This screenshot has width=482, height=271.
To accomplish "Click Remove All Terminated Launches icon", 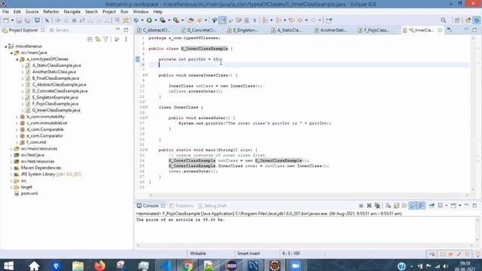I will (x=377, y=206).
